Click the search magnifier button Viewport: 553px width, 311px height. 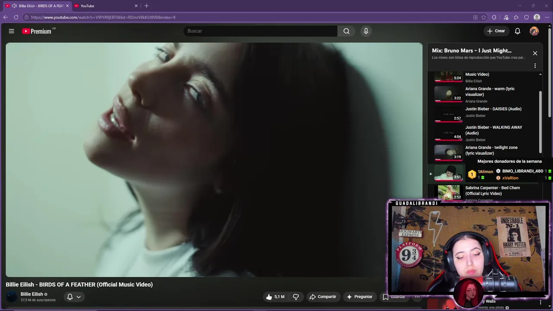pos(346,31)
